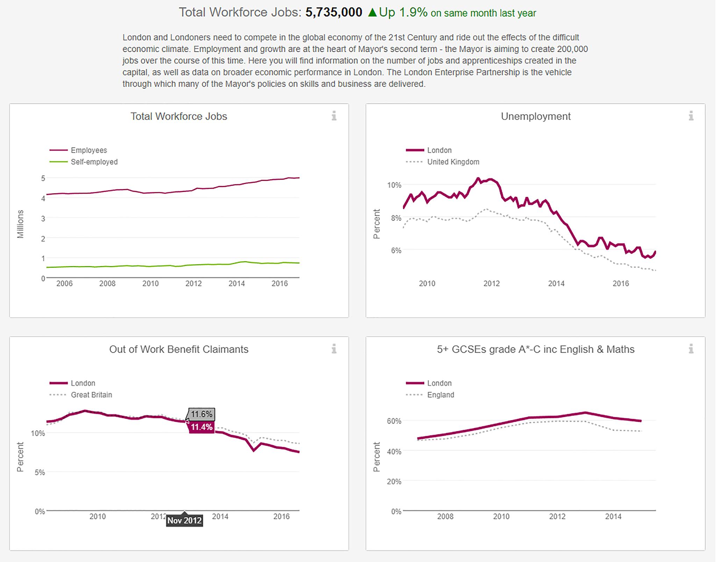This screenshot has height=562, width=716.
Task: Toggle London series in GCSEs legend
Action: pyautogui.click(x=439, y=383)
